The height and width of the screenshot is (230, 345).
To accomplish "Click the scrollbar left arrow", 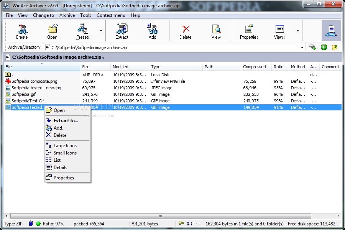I will coord(7,216).
